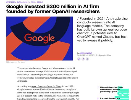The height and width of the screenshot is (100, 131).
Task: Click the Illustration: The Verge caption
Action: [x=16, y=62]
